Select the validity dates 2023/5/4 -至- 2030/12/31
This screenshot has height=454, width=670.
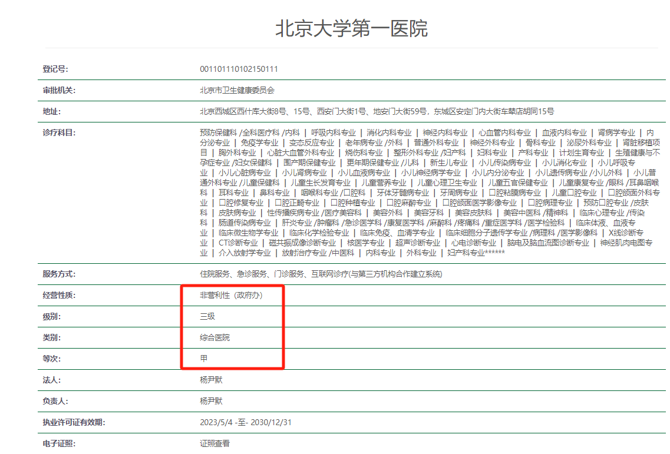point(246,422)
